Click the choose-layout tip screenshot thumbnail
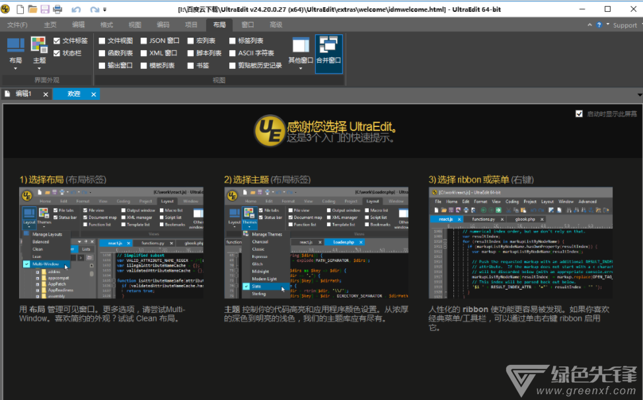Screen dimensions: 643x400 coord(111,243)
